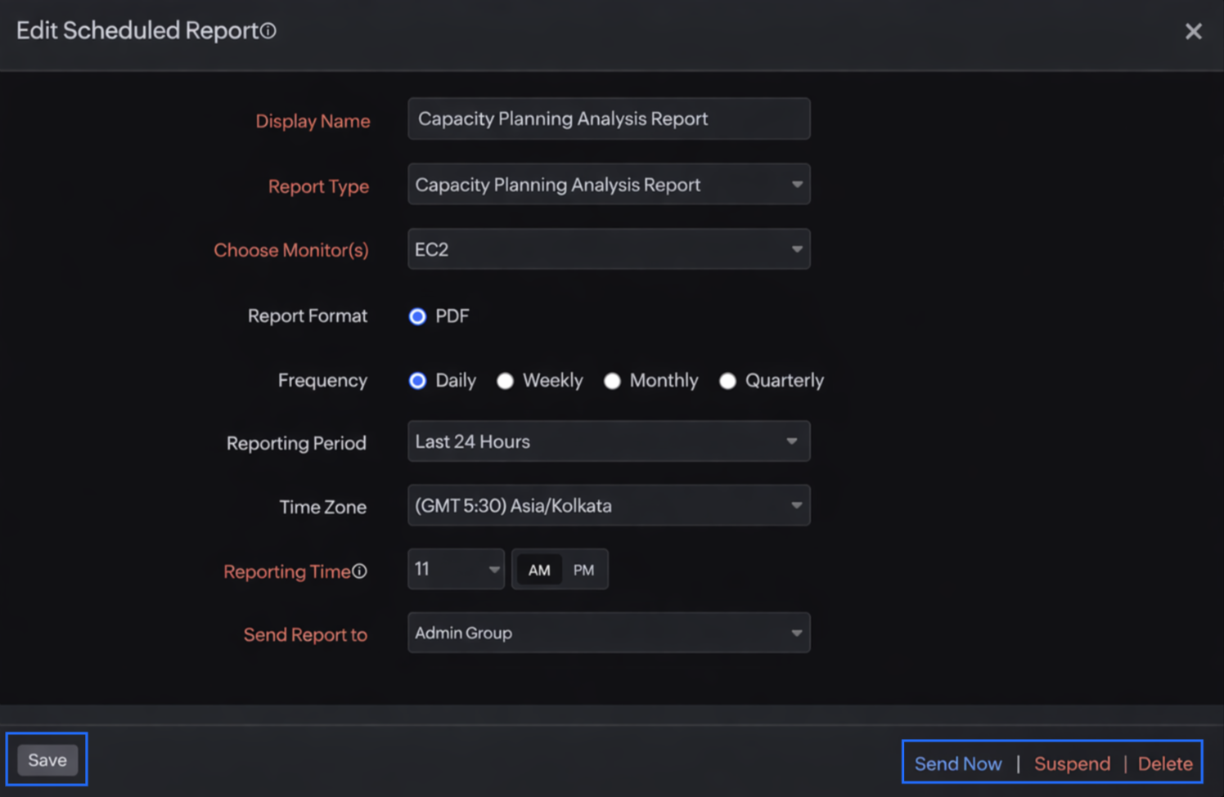The width and height of the screenshot is (1224, 797).
Task: Switch reporting time to AM
Action: (539, 570)
